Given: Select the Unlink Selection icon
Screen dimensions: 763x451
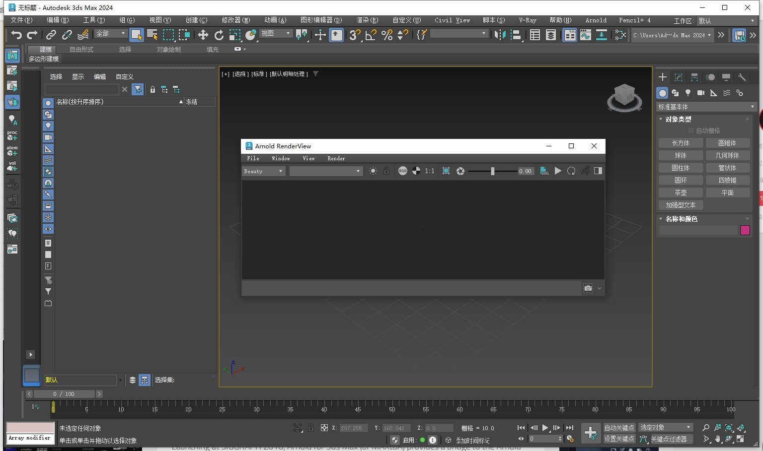Looking at the screenshot, I should [67, 35].
